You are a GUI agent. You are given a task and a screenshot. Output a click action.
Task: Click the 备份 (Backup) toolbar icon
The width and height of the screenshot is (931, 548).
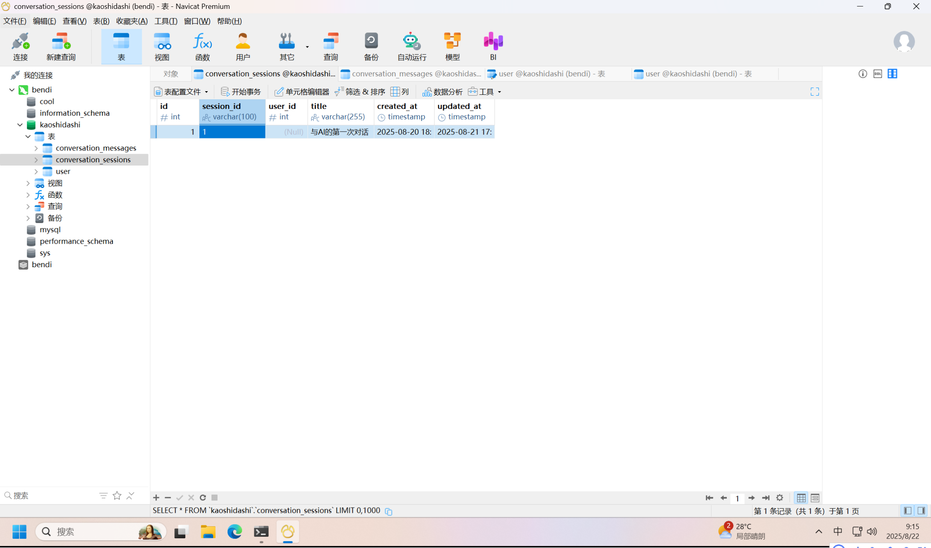click(371, 46)
